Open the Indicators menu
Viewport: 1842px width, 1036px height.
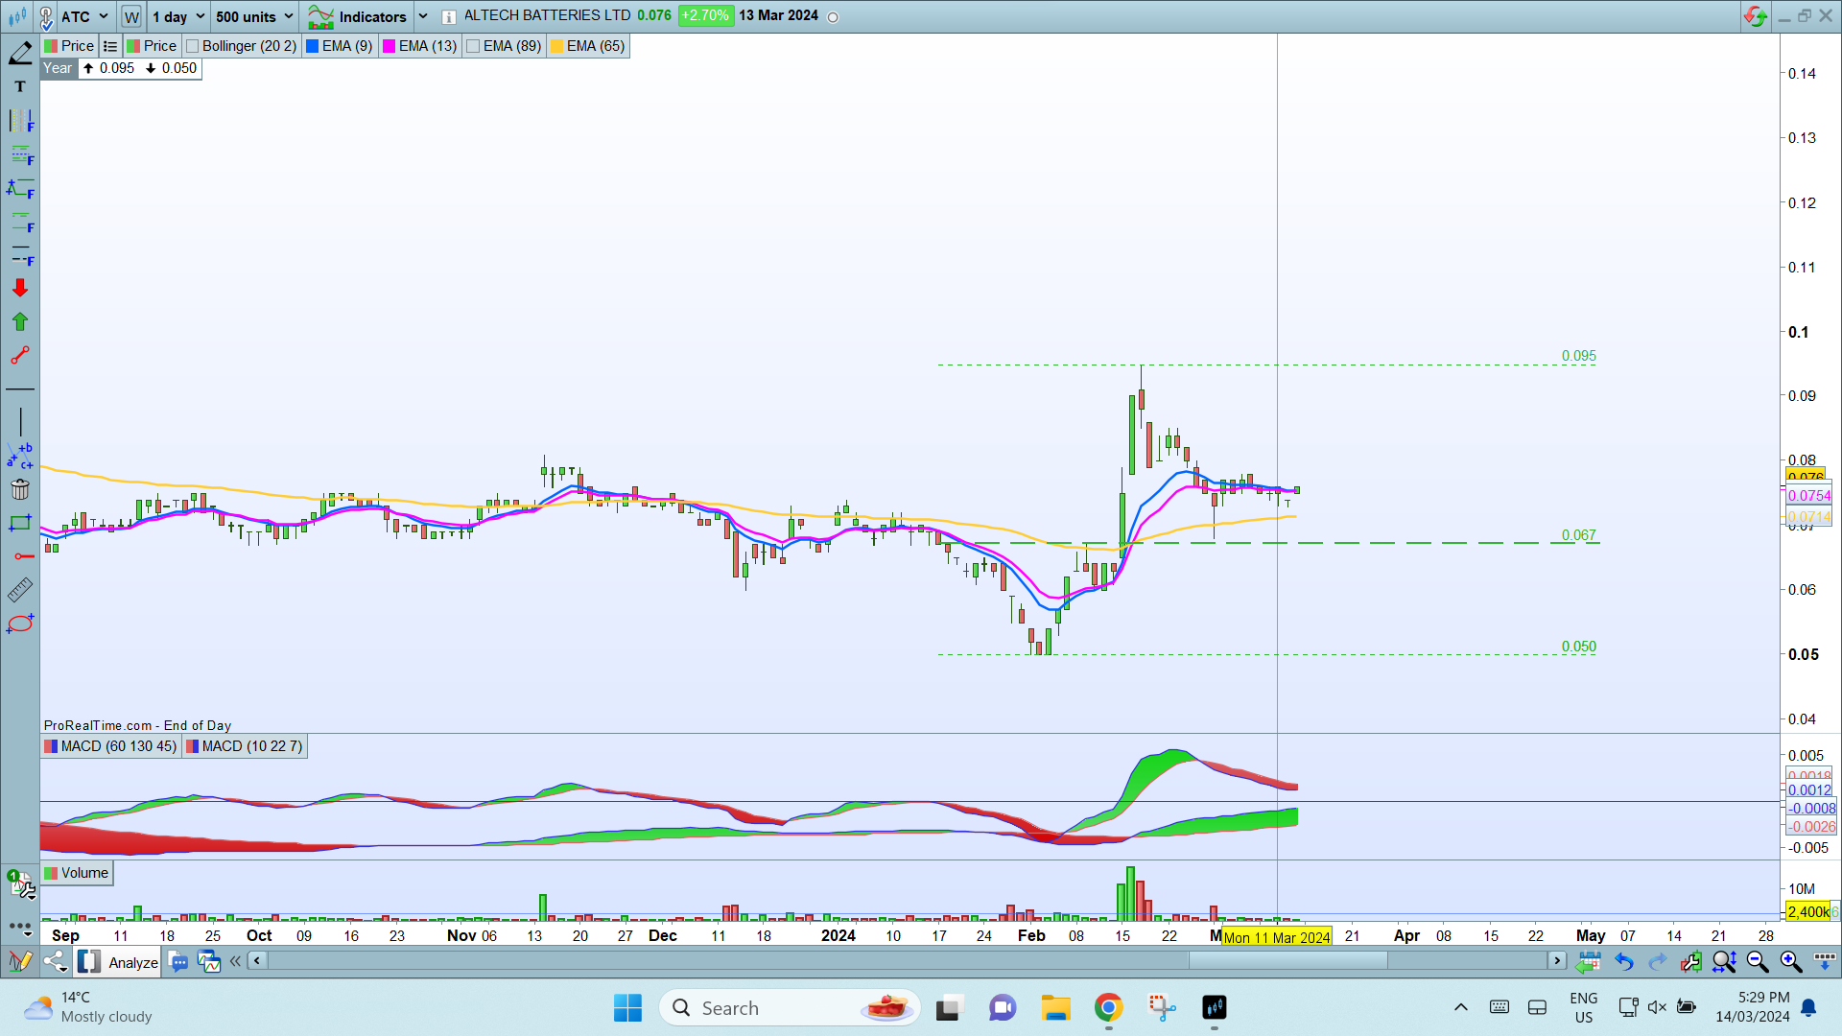click(359, 16)
